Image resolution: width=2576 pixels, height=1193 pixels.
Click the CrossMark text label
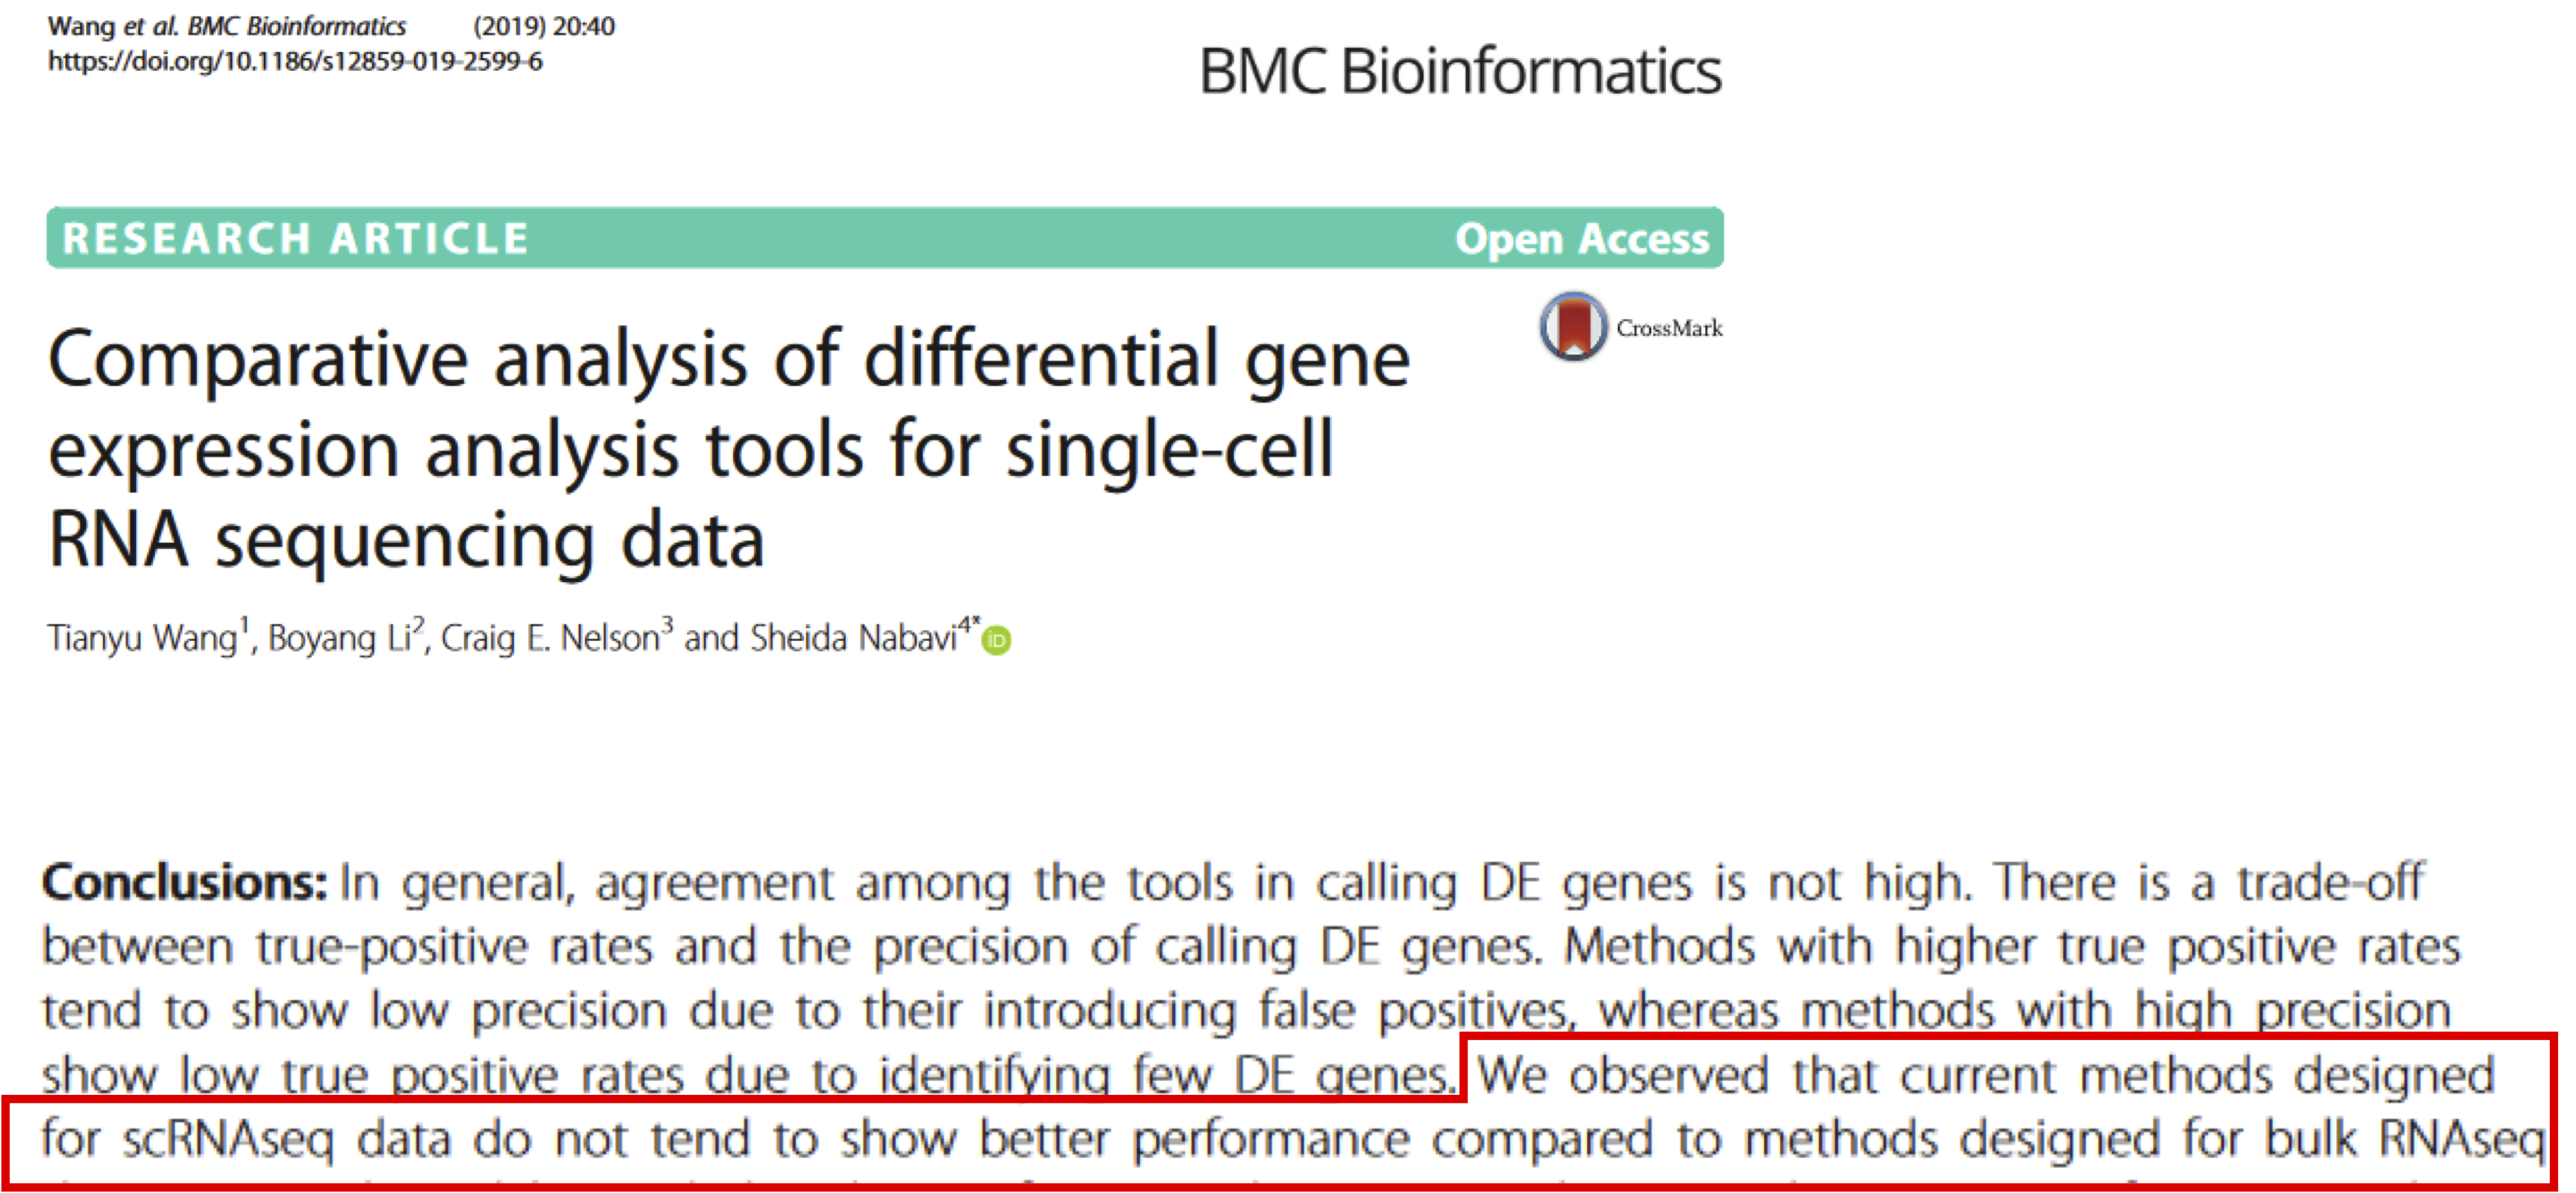[1669, 328]
